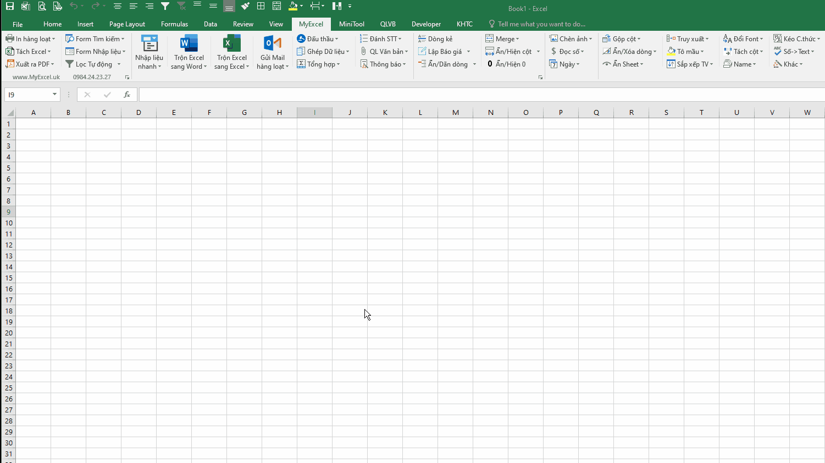Open the Gửi Mail hàng loạt tool
This screenshot has height=463, width=825.
pos(273,51)
